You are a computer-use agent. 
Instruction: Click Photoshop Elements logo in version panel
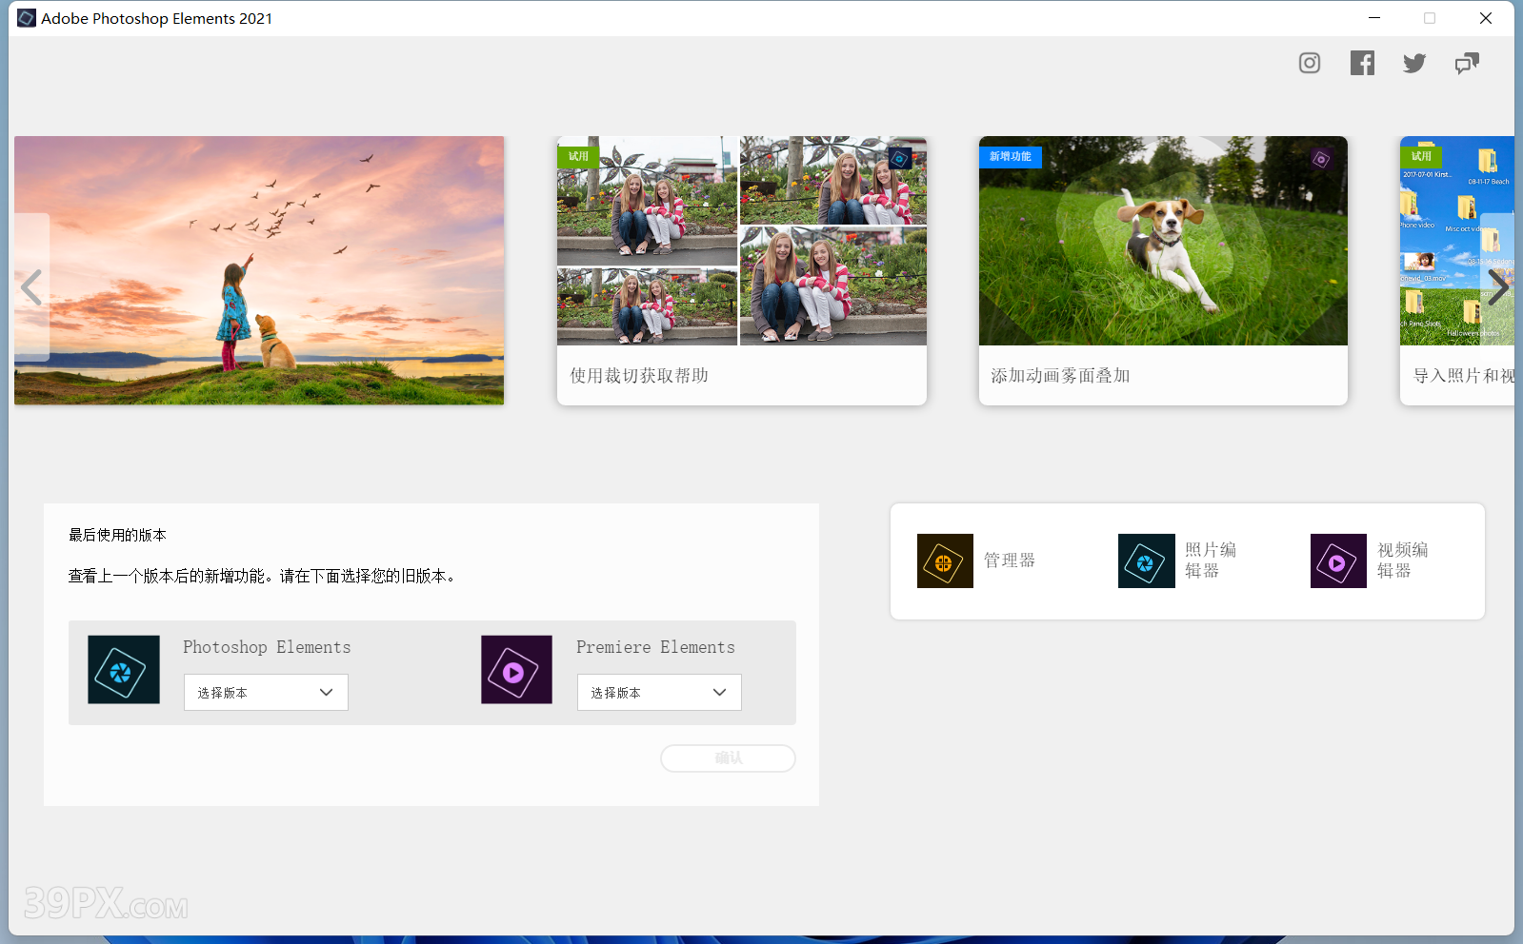point(124,670)
